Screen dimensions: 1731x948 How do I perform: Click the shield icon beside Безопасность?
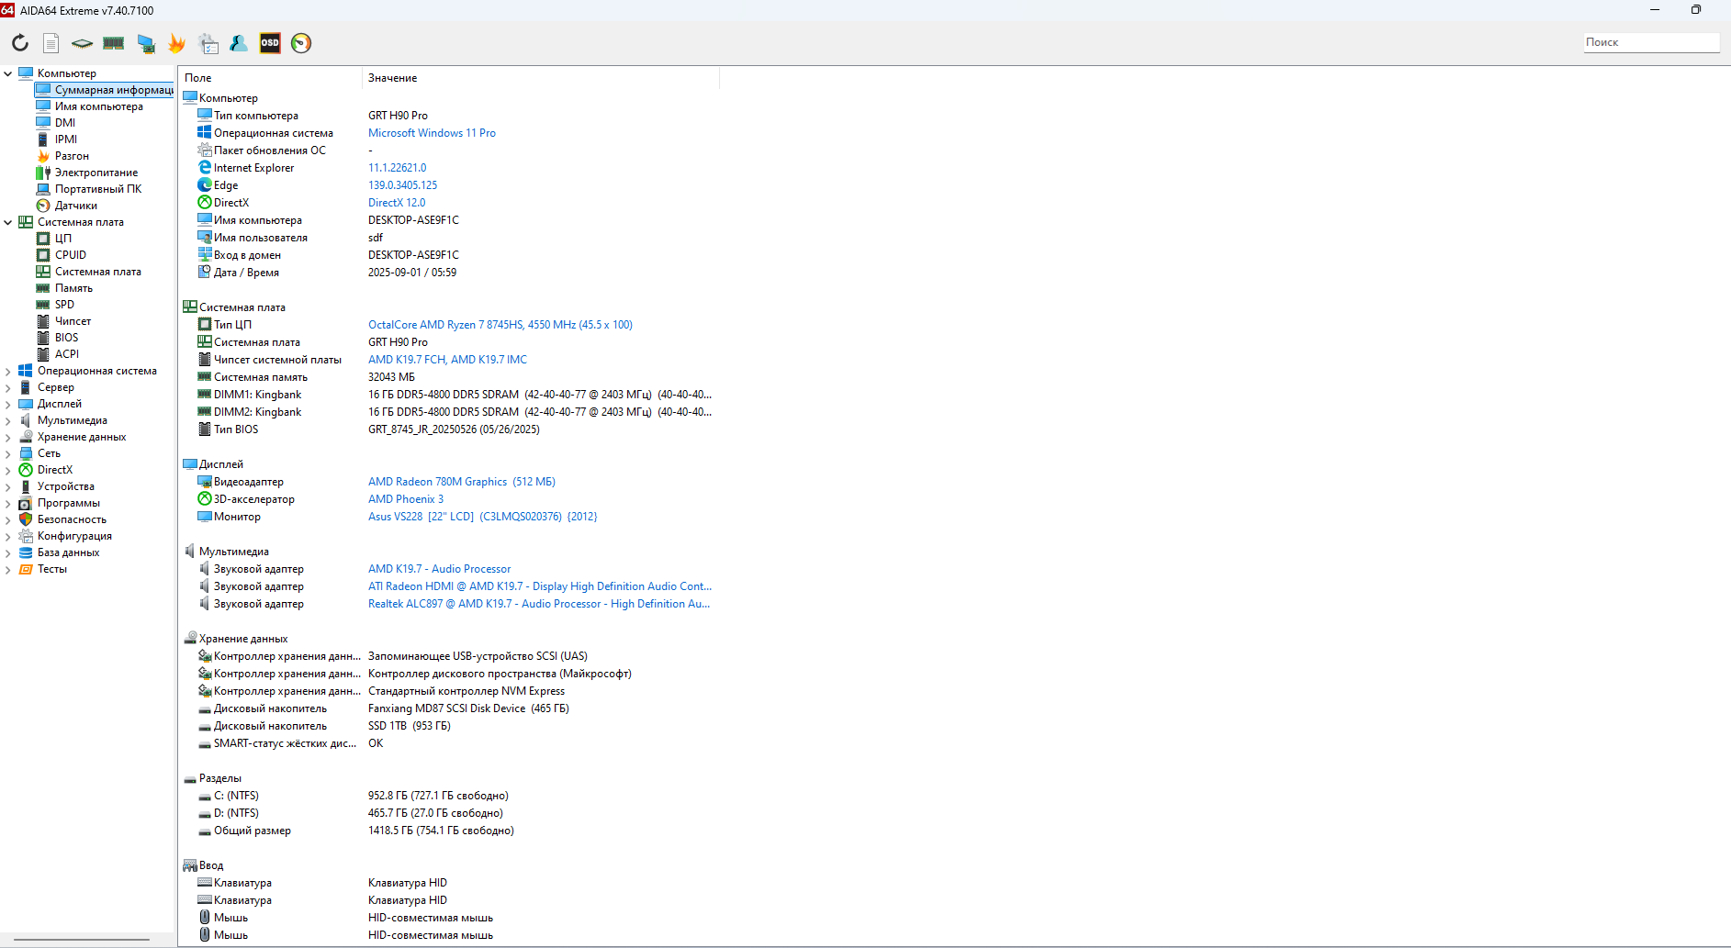point(26,519)
